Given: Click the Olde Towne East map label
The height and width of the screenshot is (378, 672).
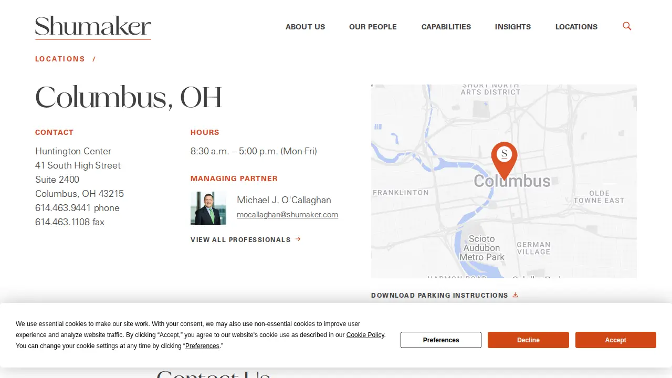Looking at the screenshot, I should click(599, 197).
